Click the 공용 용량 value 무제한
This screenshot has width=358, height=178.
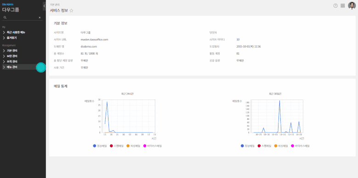pos(240,61)
